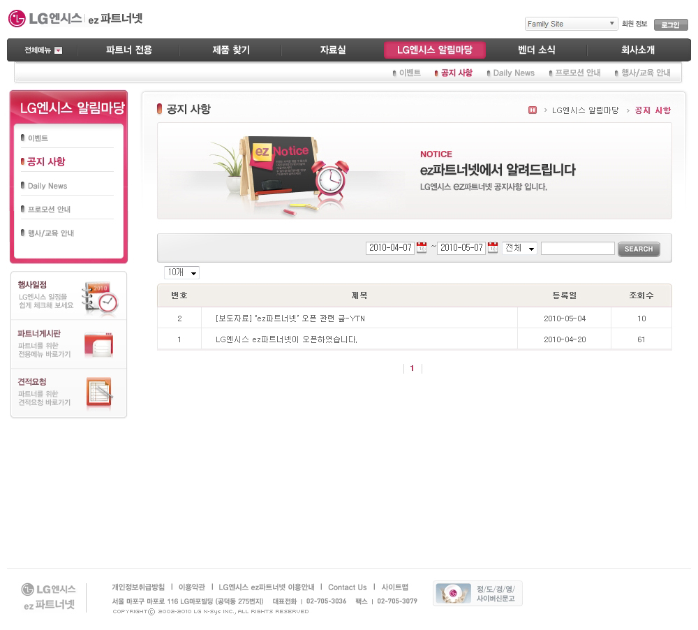Viewport: 698px width, 630px height.
Task: Open the 자료실 main menu
Action: coord(333,50)
